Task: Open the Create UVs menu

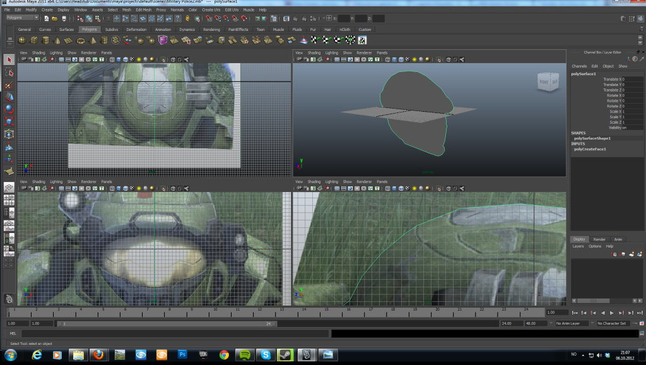Action: pos(211,9)
